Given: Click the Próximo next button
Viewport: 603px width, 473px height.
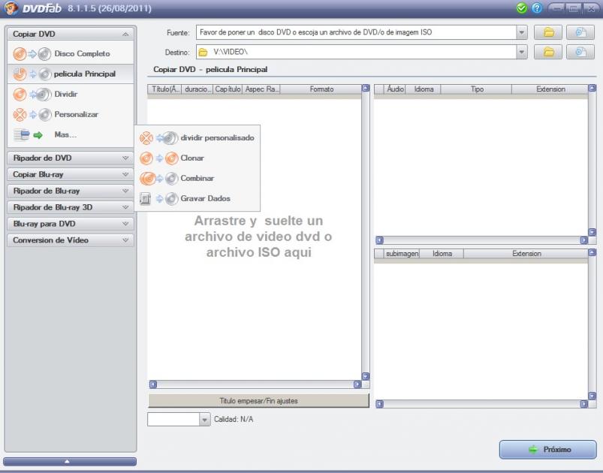Looking at the screenshot, I should pos(548,449).
